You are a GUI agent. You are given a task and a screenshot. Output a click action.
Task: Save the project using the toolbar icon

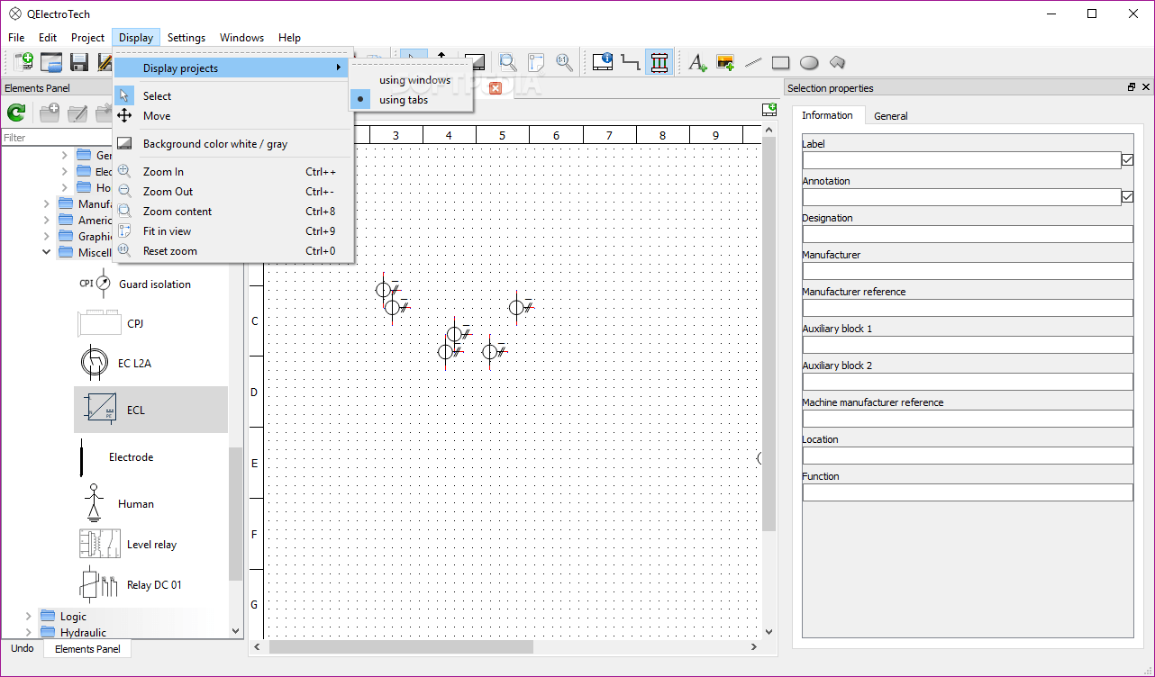[79, 62]
